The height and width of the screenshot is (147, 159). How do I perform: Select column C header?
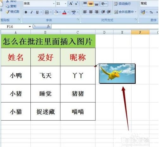(78, 32)
